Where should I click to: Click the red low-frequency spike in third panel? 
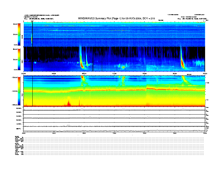click(x=69, y=103)
